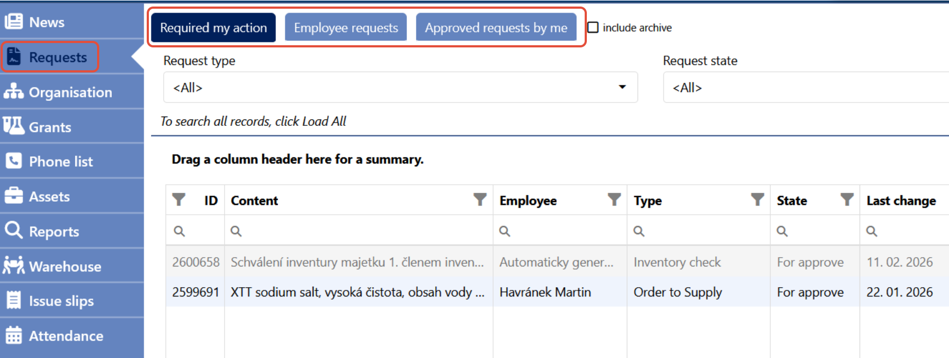
Task: Open the ID column filter funnel
Action: [x=179, y=200]
